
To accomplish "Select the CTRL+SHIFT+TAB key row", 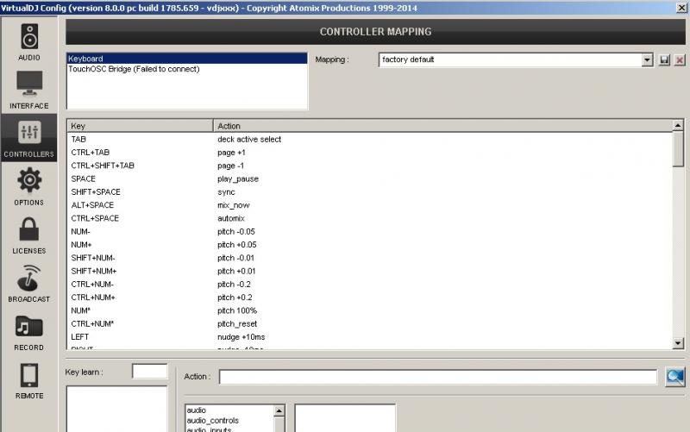I will (370, 166).
